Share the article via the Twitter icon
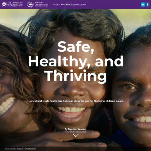Screen dimensions: 151x151 tap(143, 5)
